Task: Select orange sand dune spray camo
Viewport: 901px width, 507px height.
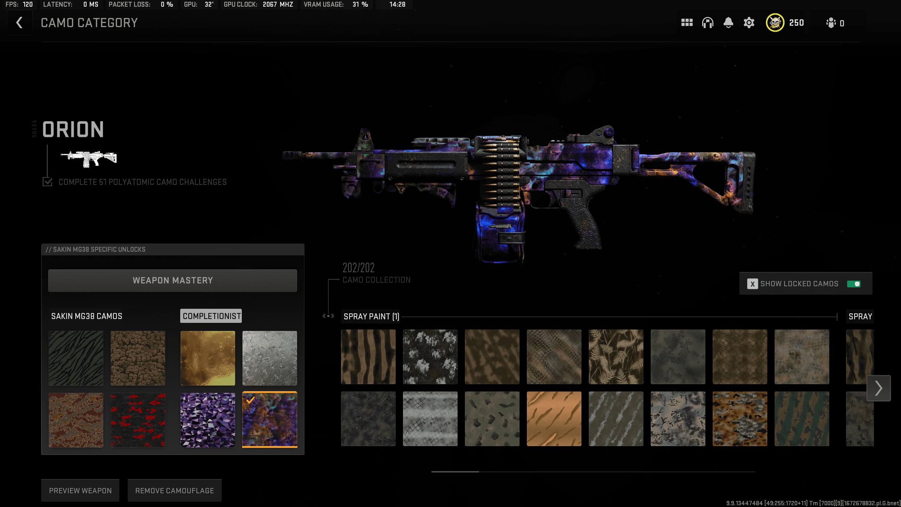Action: 554,419
